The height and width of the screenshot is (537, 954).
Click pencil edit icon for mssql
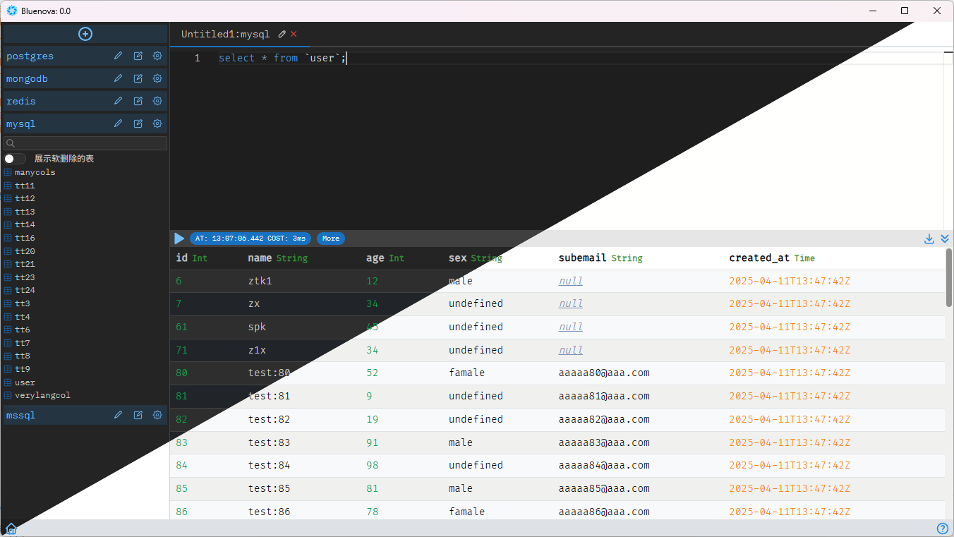pos(119,415)
